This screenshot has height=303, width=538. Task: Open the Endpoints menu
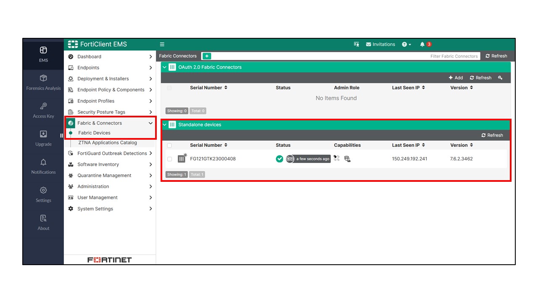(110, 68)
